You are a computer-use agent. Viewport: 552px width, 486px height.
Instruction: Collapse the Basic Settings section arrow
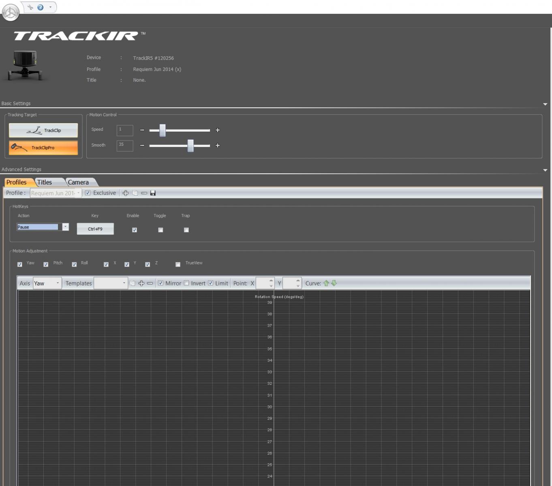545,104
